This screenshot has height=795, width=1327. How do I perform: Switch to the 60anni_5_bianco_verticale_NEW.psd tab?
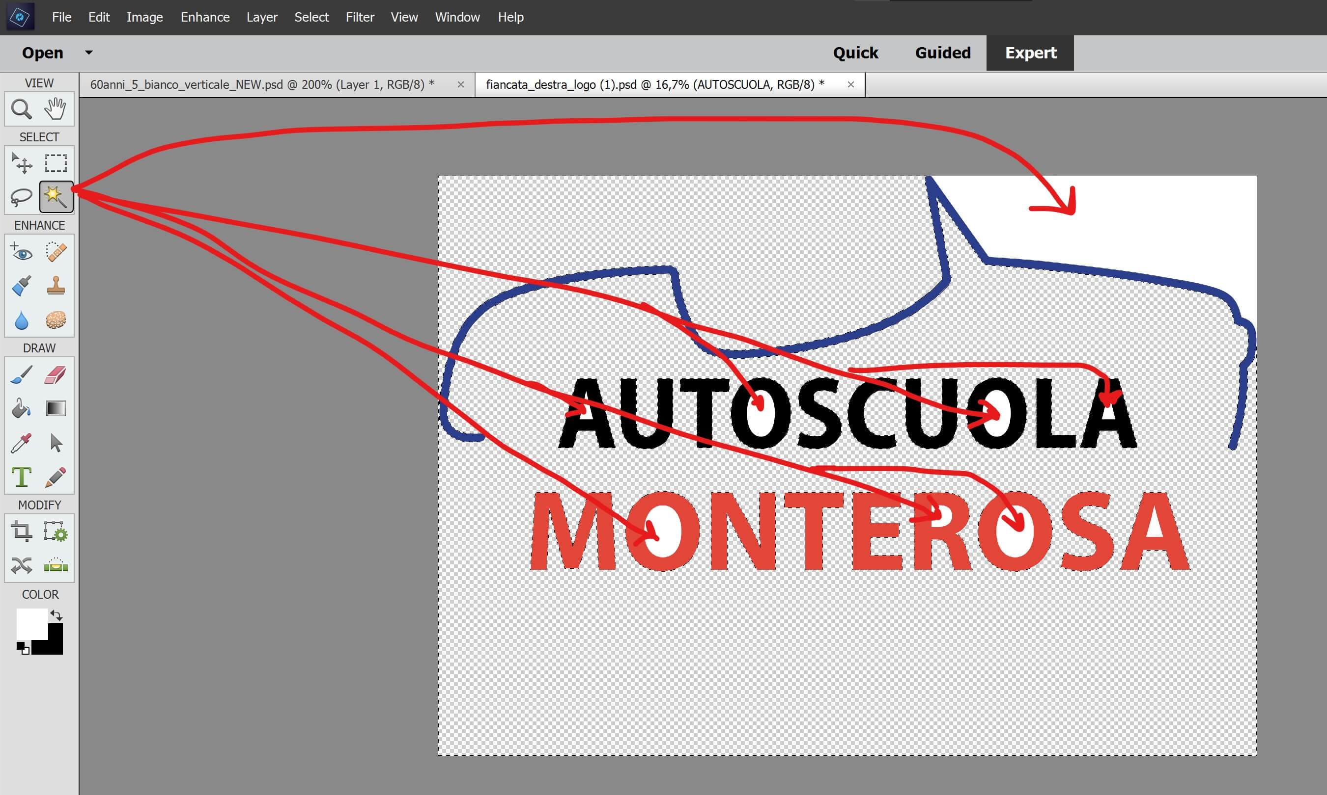coord(262,84)
